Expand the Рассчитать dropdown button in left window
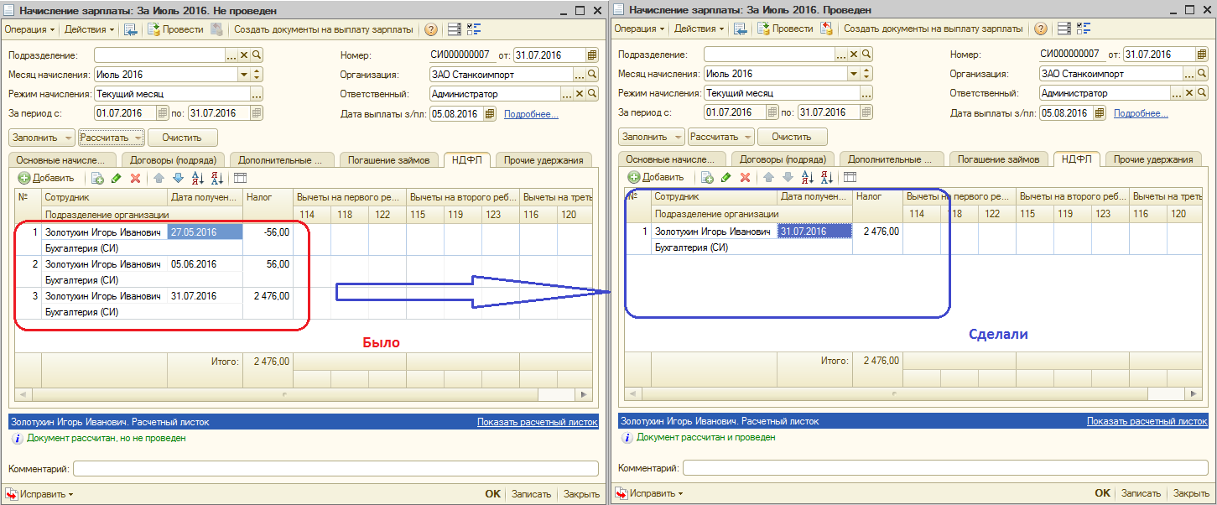Viewport: 1217px width, 505px height. click(138, 138)
